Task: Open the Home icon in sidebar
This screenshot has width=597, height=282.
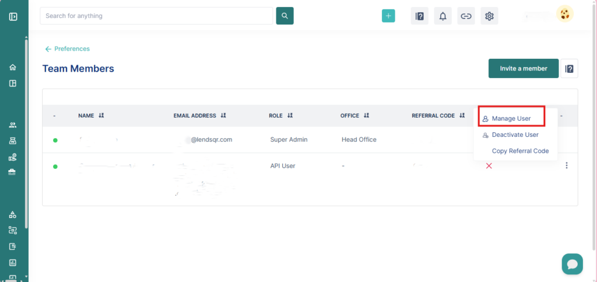Action: point(13,68)
